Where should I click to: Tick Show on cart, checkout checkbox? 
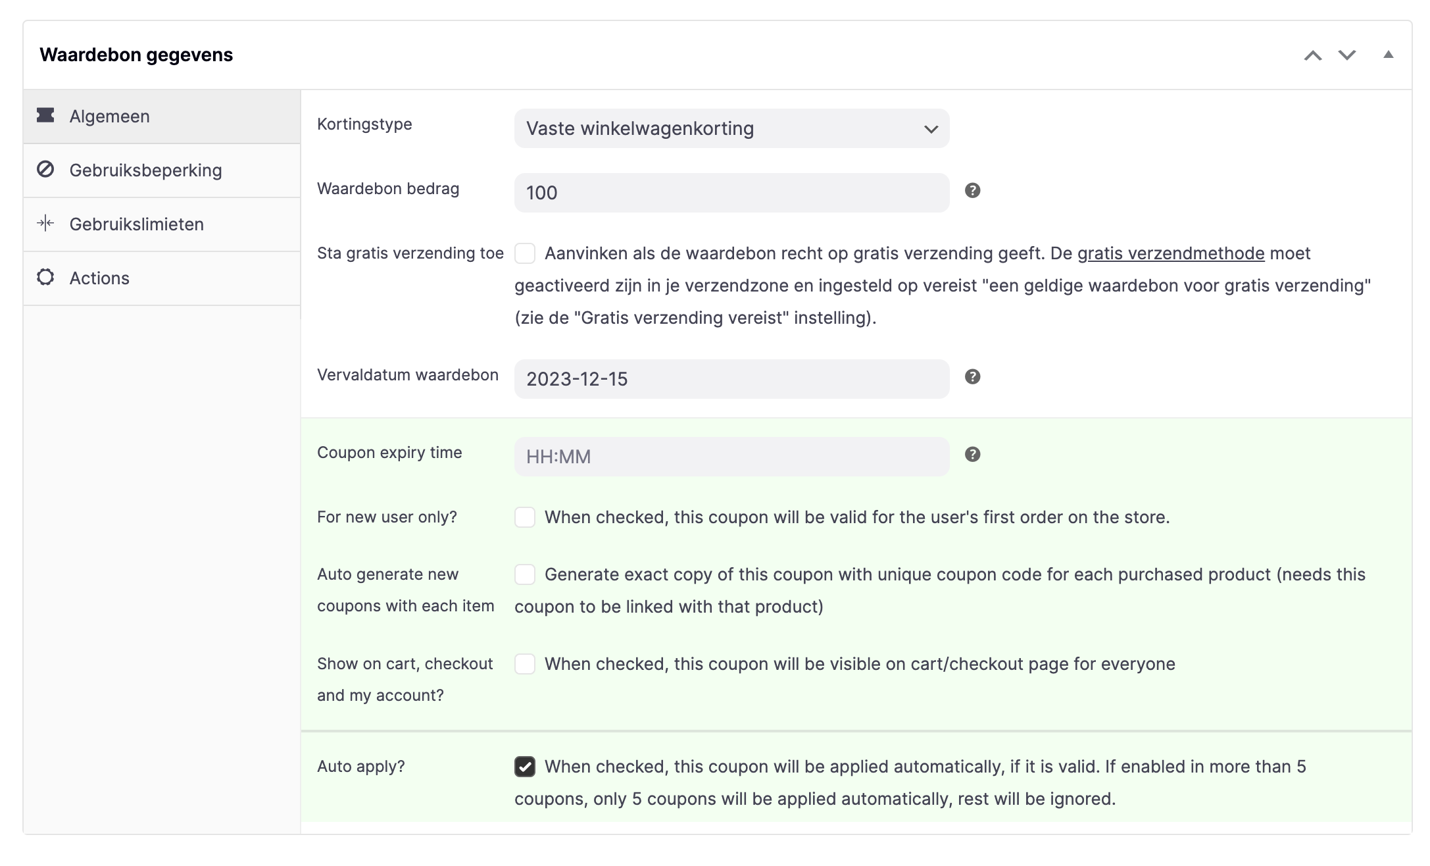tap(525, 664)
